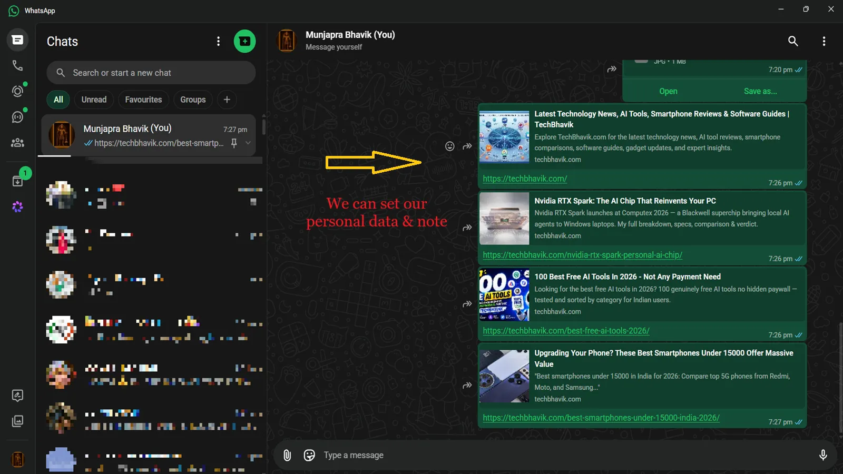The width and height of the screenshot is (843, 474).
Task: Add a new chat list filter with plus
Action: (x=227, y=100)
